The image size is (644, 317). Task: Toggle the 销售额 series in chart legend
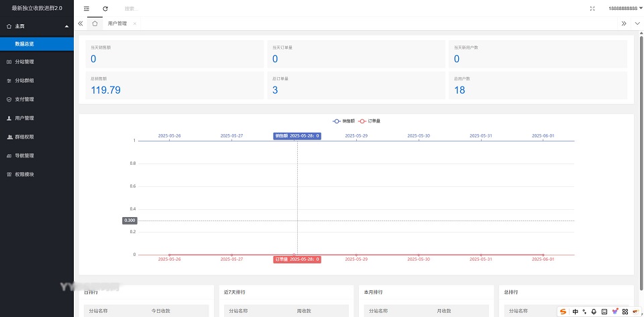pos(344,121)
